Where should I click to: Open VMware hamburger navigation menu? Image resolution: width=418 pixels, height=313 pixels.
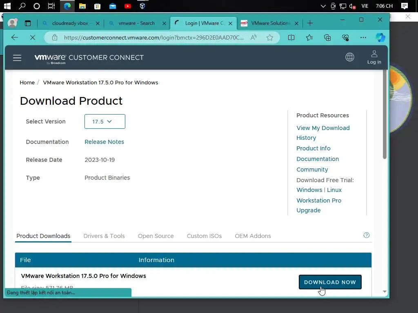(x=17, y=58)
